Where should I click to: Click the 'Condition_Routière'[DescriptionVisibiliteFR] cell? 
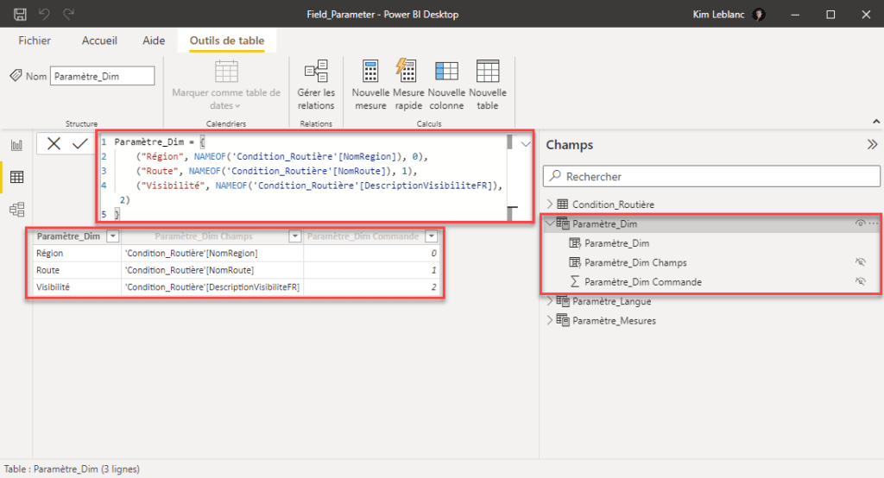pos(212,287)
